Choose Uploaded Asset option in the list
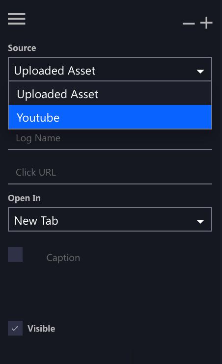 pyautogui.click(x=110, y=93)
